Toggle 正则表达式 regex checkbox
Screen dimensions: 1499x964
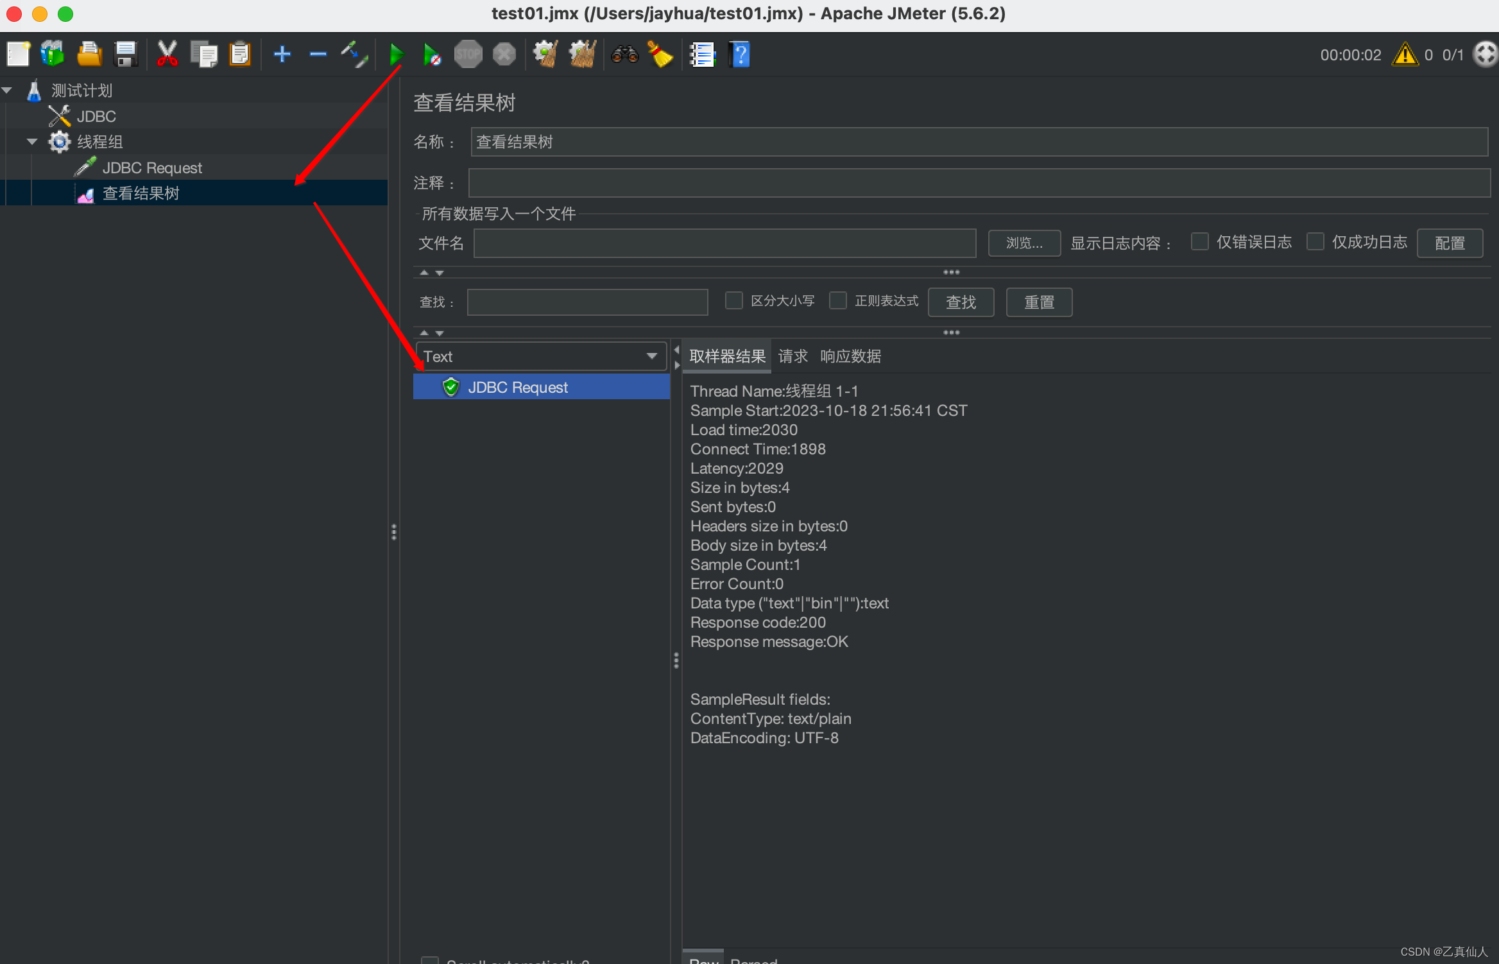click(x=837, y=300)
